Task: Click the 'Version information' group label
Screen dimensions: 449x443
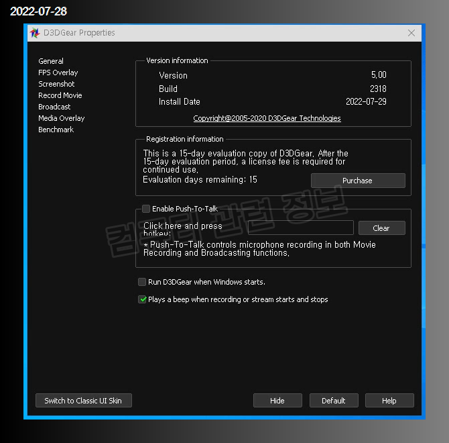Action: [x=177, y=60]
